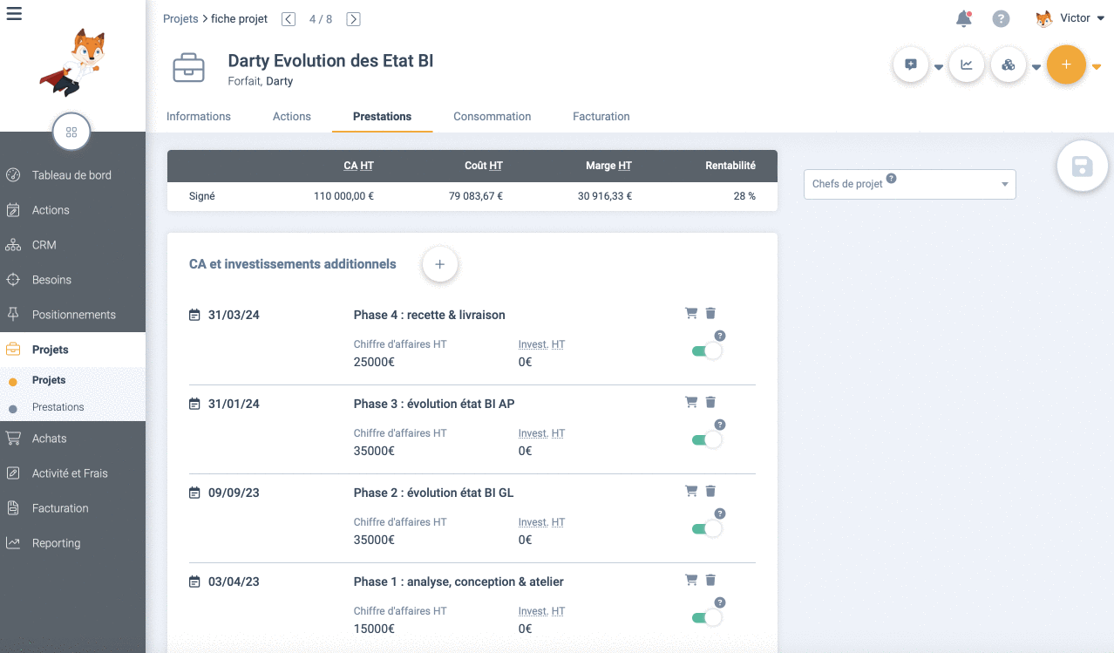Delete Phase 2 with trash icon
The height and width of the screenshot is (653, 1114).
[x=710, y=491]
